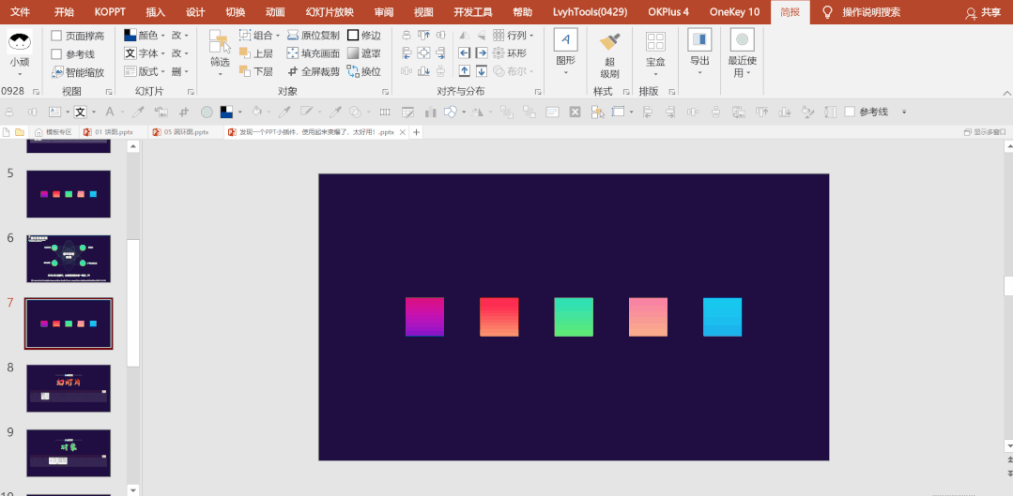Select slide 9 thumbnail titled 对象
This screenshot has height=496, width=1013.
69,453
